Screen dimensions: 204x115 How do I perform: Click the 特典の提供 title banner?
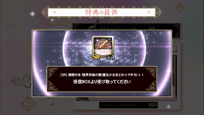(x=101, y=12)
